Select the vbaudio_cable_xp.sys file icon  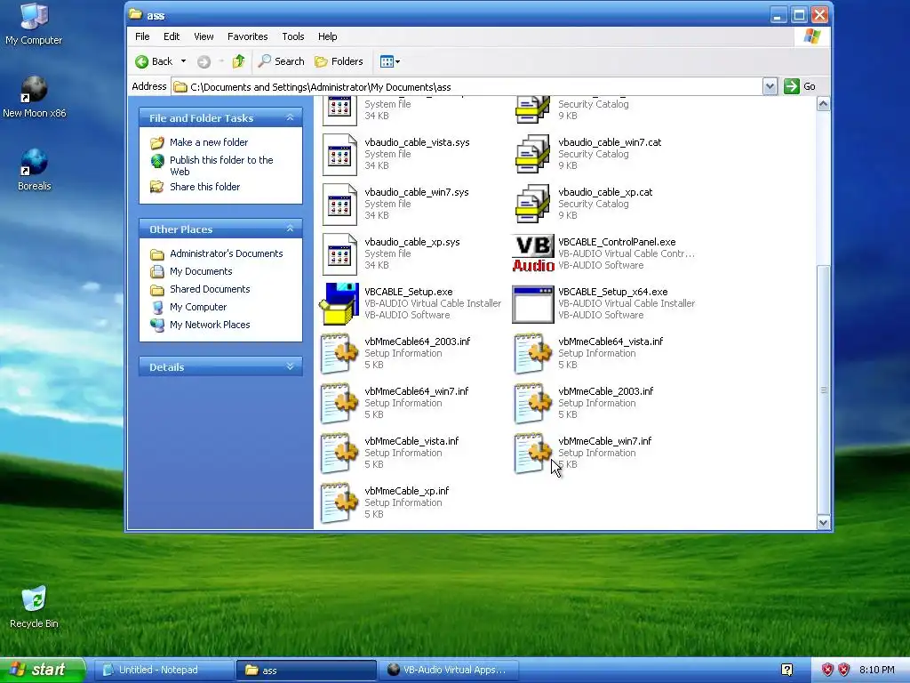click(339, 254)
